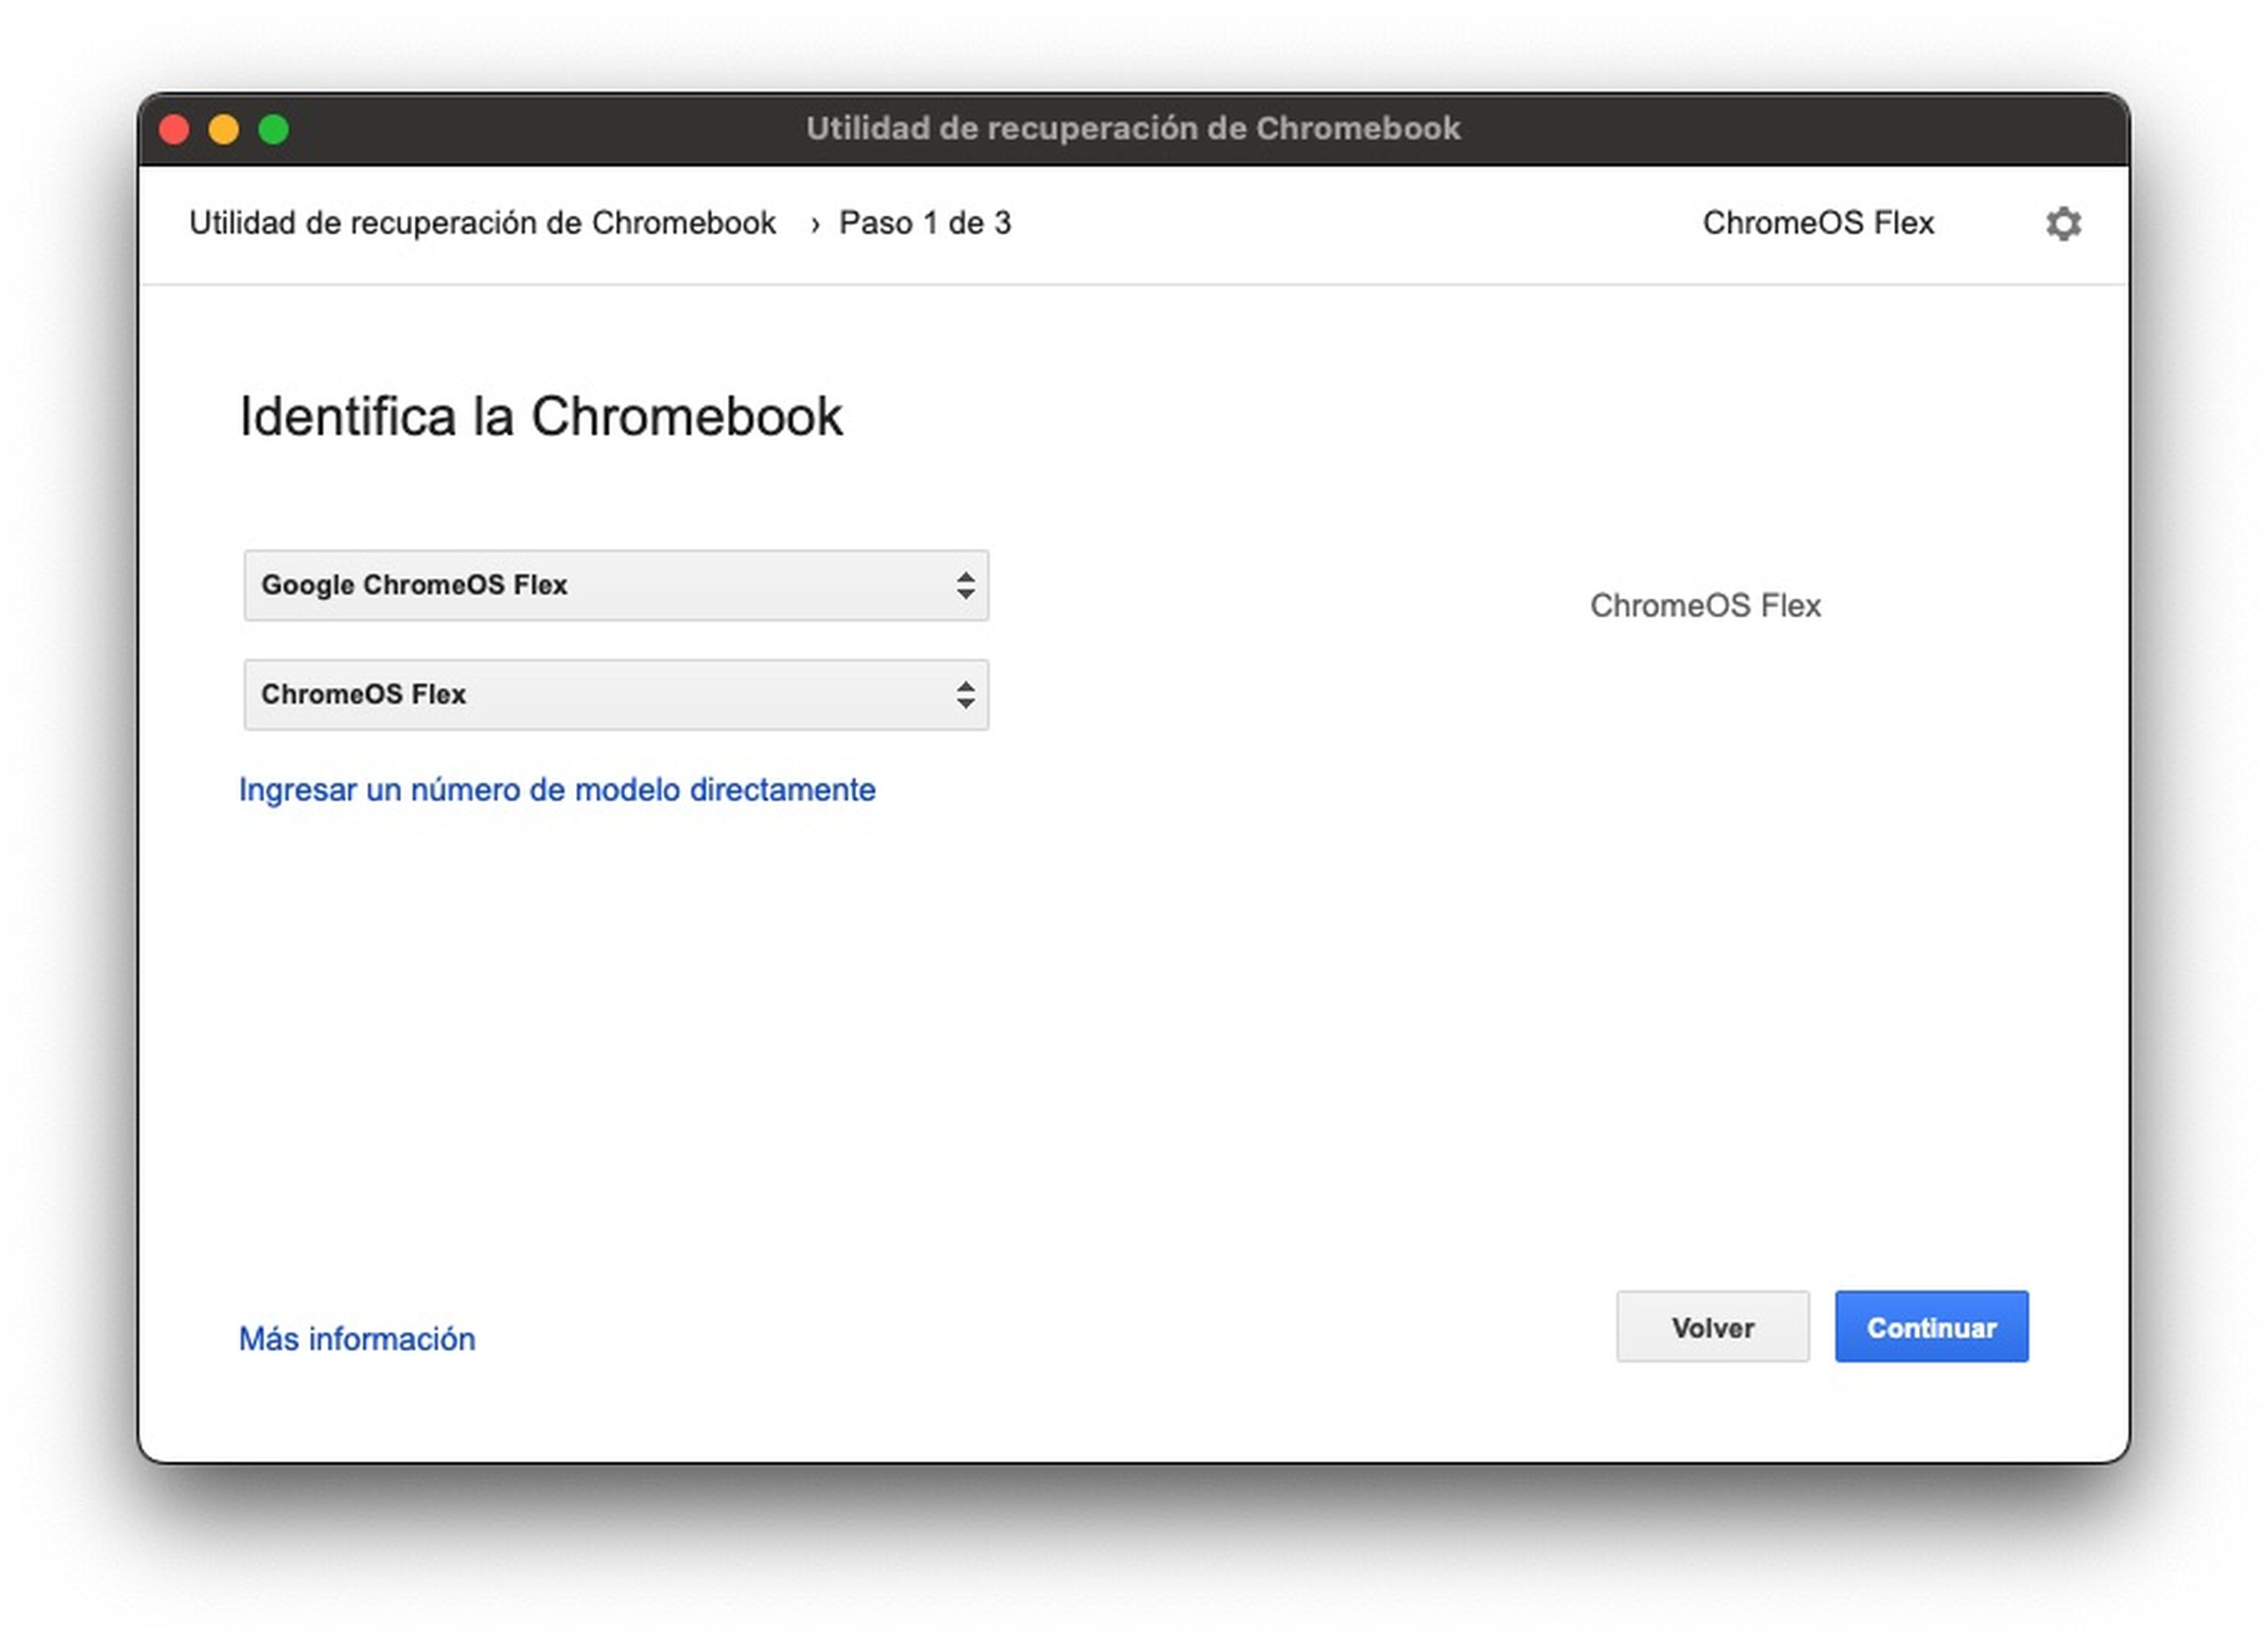The image size is (2268, 1646).
Task: Click the Identifica la Chromebook heading
Action: (541, 416)
